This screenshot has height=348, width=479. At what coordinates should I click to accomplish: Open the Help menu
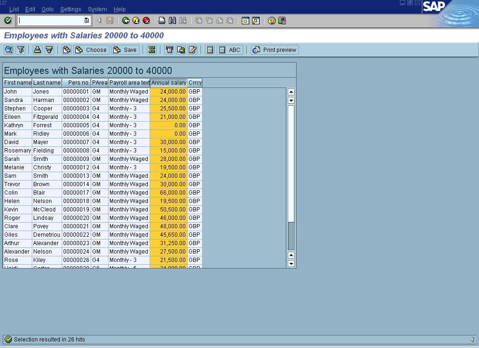[119, 9]
